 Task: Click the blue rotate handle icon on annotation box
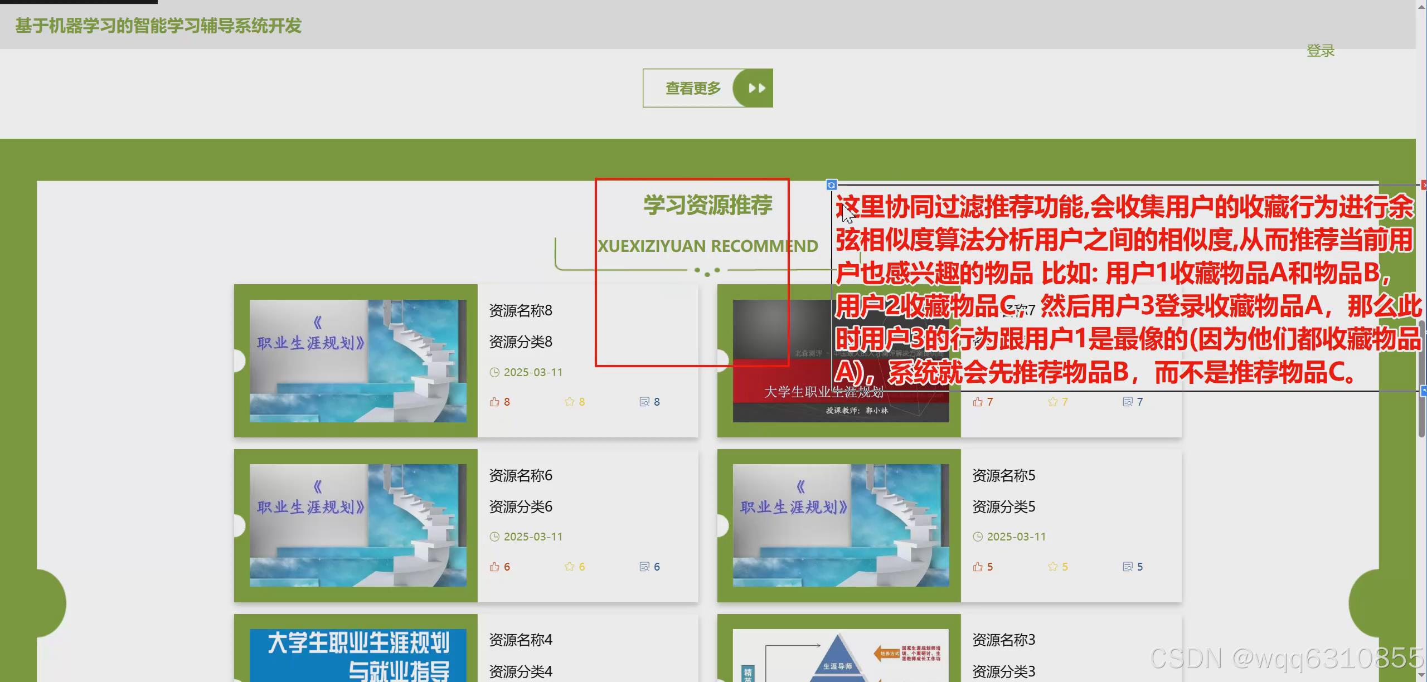coord(831,185)
